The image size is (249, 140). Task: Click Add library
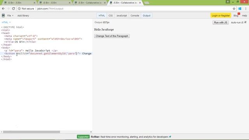click(x=23, y=16)
